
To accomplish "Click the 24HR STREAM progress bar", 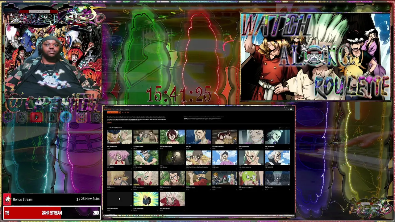I will [x=52, y=213].
